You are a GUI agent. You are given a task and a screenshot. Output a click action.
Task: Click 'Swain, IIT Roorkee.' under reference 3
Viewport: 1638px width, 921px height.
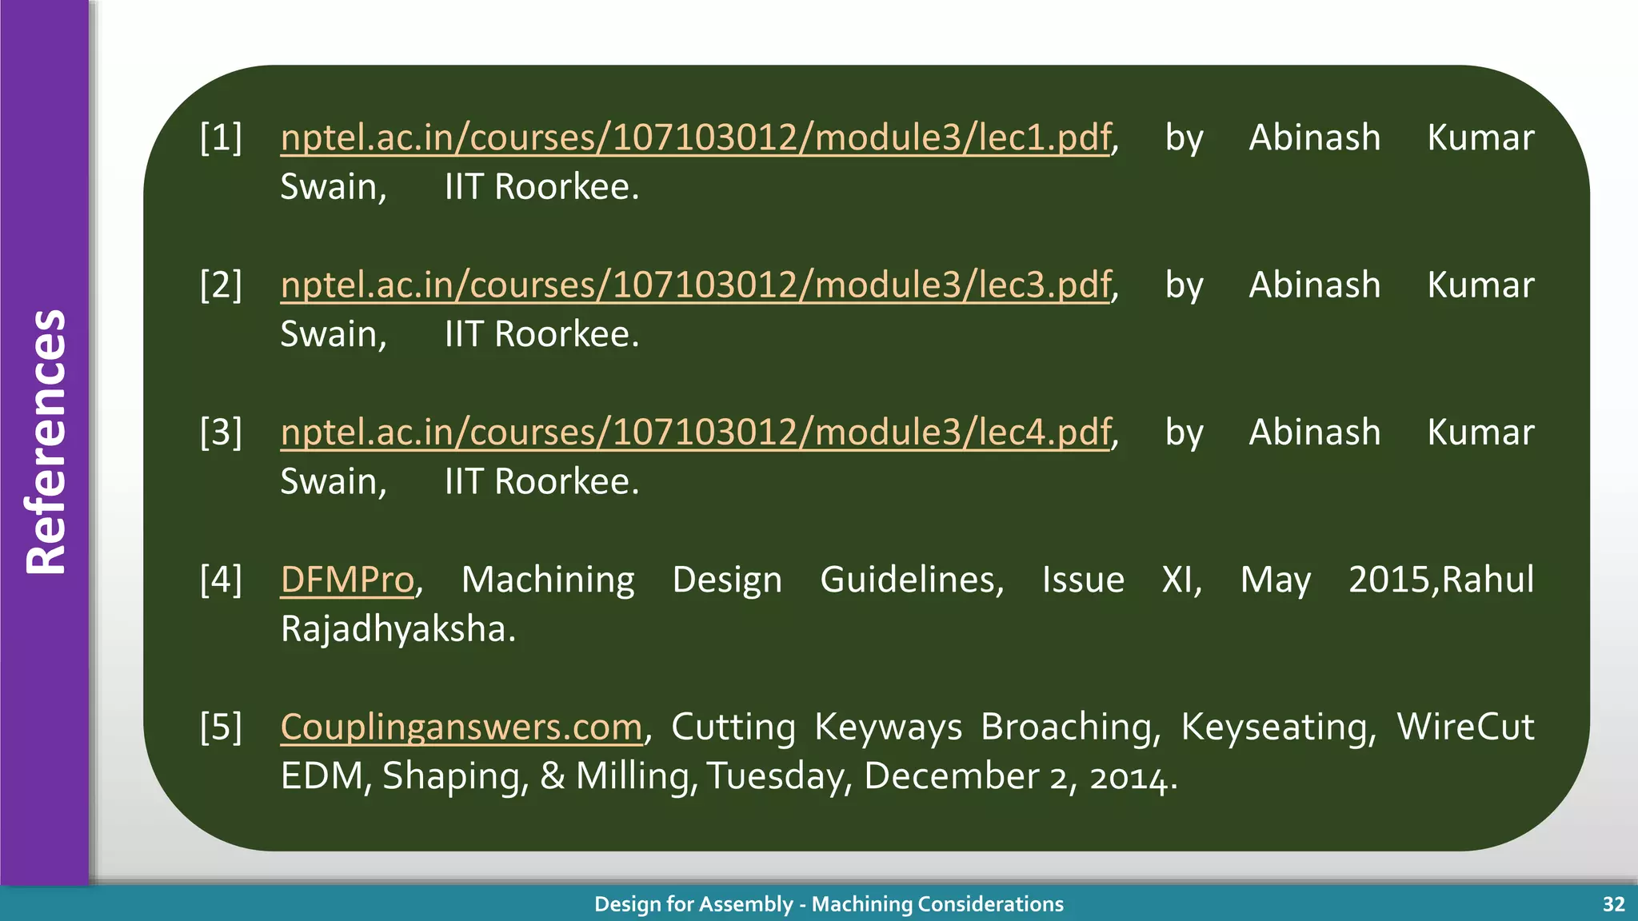click(460, 482)
